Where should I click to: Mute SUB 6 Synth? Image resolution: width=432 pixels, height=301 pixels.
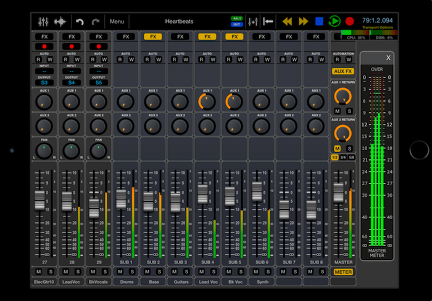coord(256,272)
